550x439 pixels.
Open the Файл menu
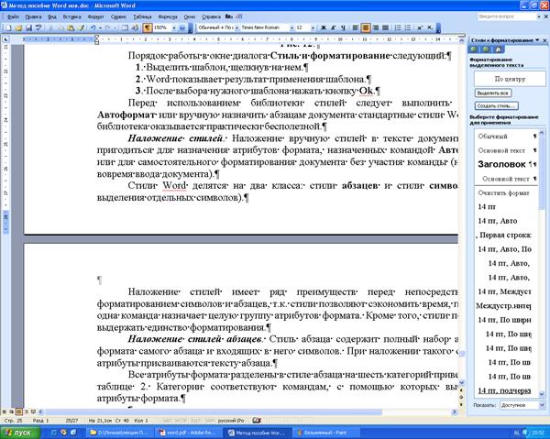(x=14, y=16)
